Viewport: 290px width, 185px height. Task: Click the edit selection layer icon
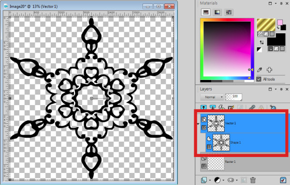[231, 107]
